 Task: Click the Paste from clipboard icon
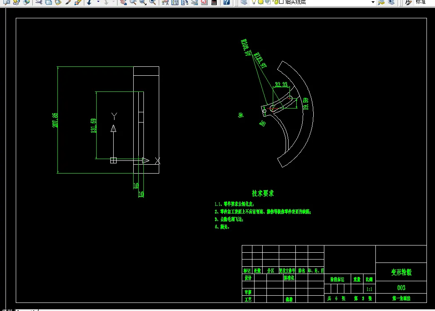point(58,2)
